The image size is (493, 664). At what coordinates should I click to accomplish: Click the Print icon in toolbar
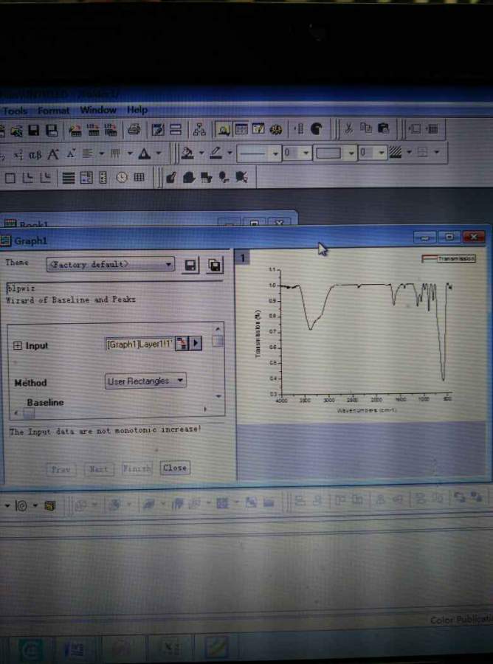tap(134, 128)
